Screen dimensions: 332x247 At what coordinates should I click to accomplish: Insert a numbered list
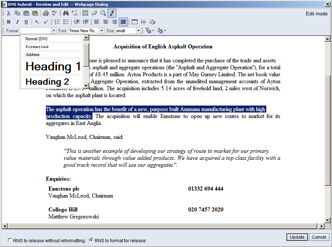click(57, 22)
